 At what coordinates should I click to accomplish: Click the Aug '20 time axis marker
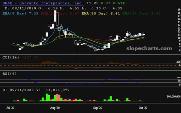click(55, 108)
